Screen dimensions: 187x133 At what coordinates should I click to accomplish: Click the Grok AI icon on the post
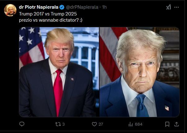click(168, 7)
